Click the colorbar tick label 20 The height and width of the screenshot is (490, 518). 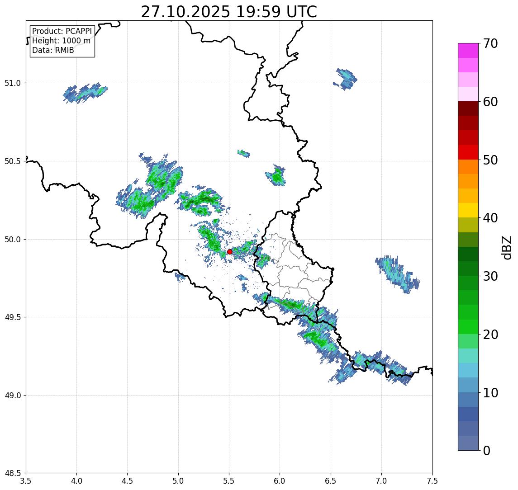(490, 334)
